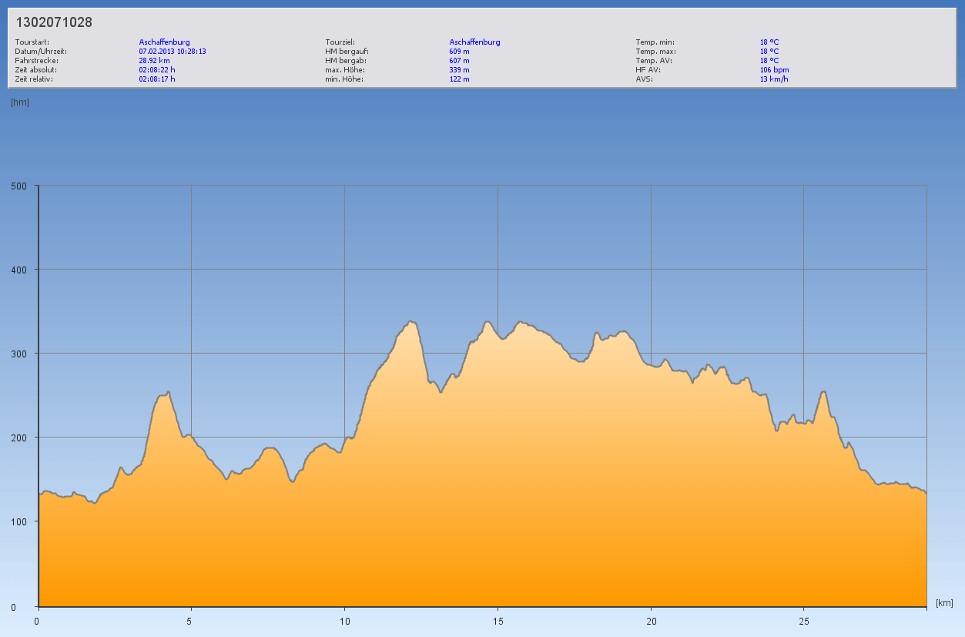
Task: Click the [km] x-axis unit label
Action: [x=944, y=602]
